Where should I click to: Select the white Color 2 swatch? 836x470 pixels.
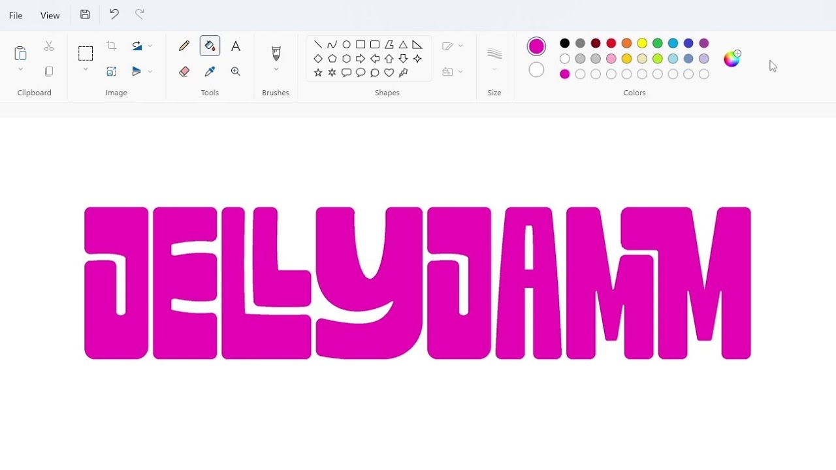pyautogui.click(x=536, y=70)
